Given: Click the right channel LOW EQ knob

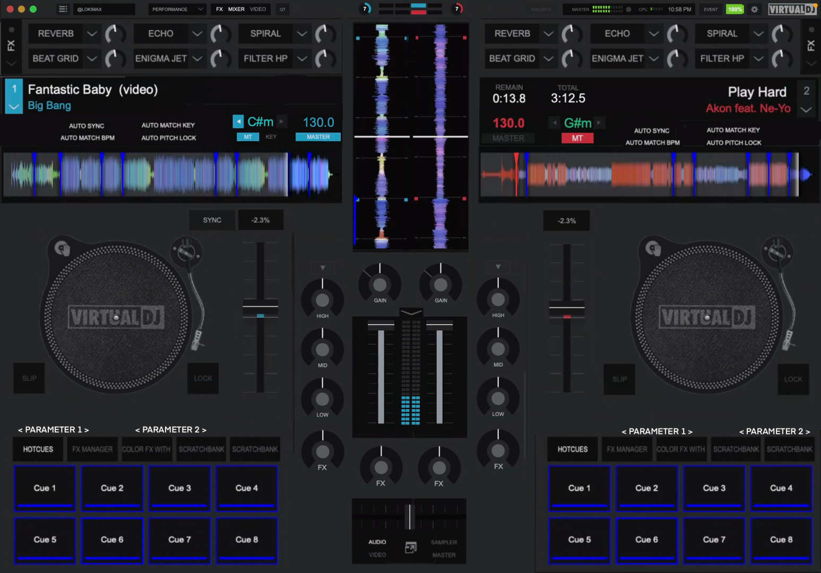Looking at the screenshot, I should click(498, 398).
